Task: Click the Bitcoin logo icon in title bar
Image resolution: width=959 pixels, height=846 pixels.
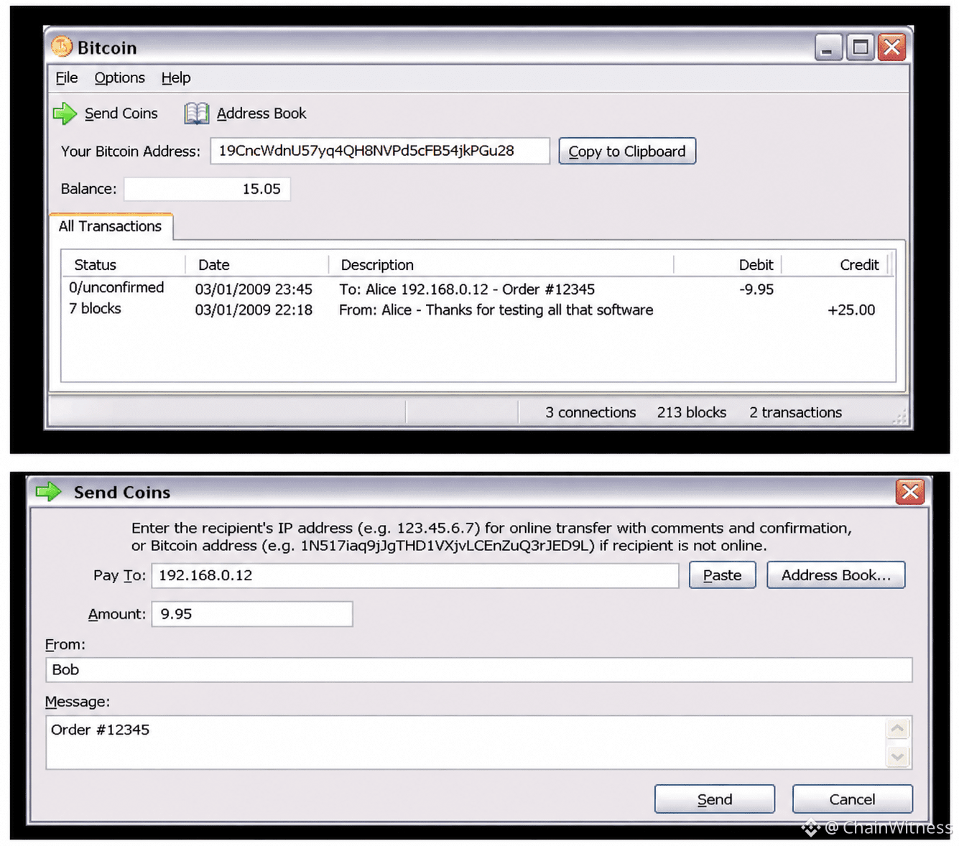Action: 62,47
